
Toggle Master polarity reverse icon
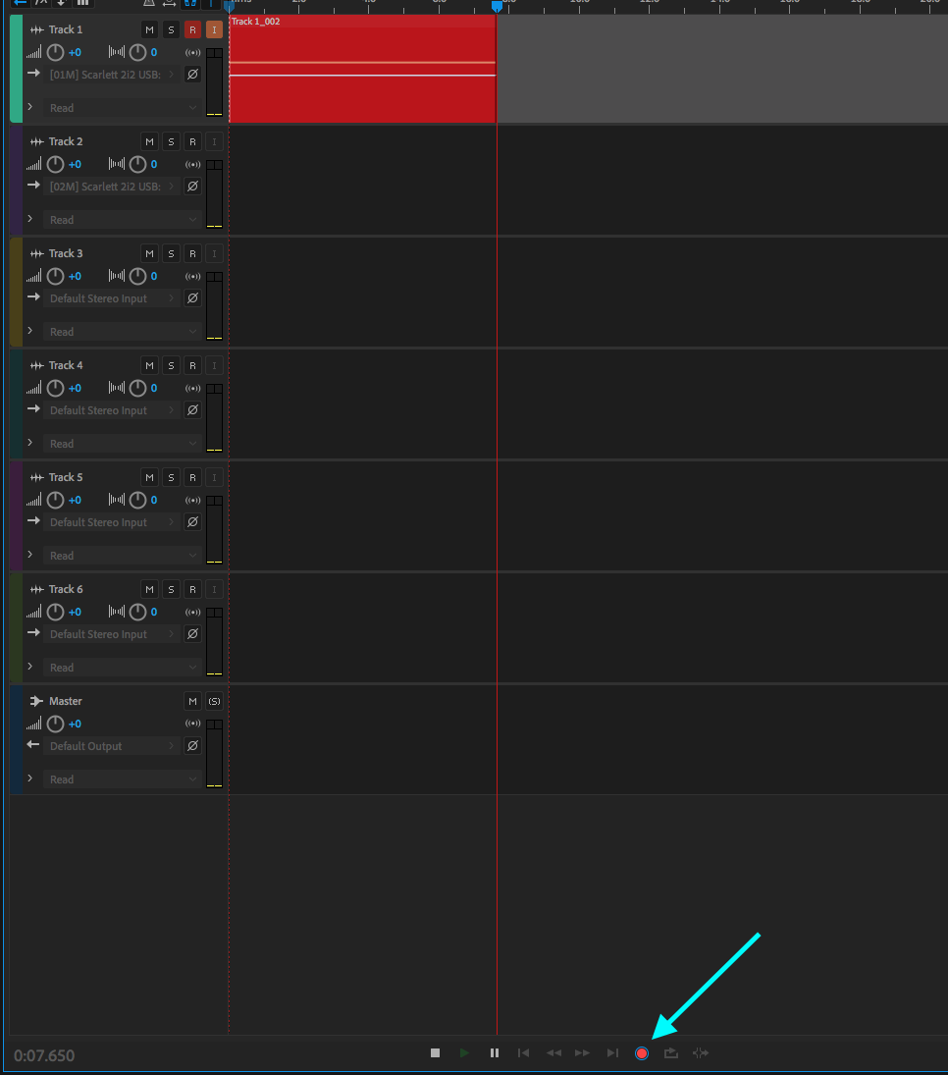192,746
